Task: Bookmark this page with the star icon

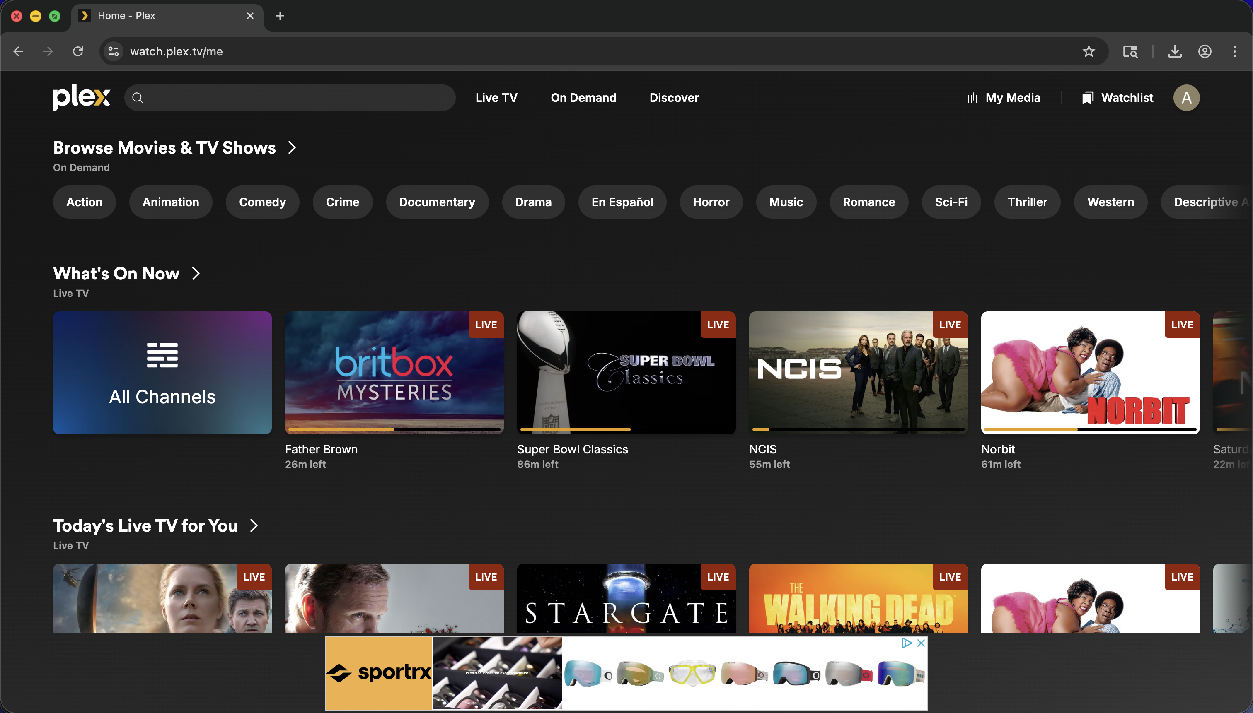Action: click(1089, 51)
